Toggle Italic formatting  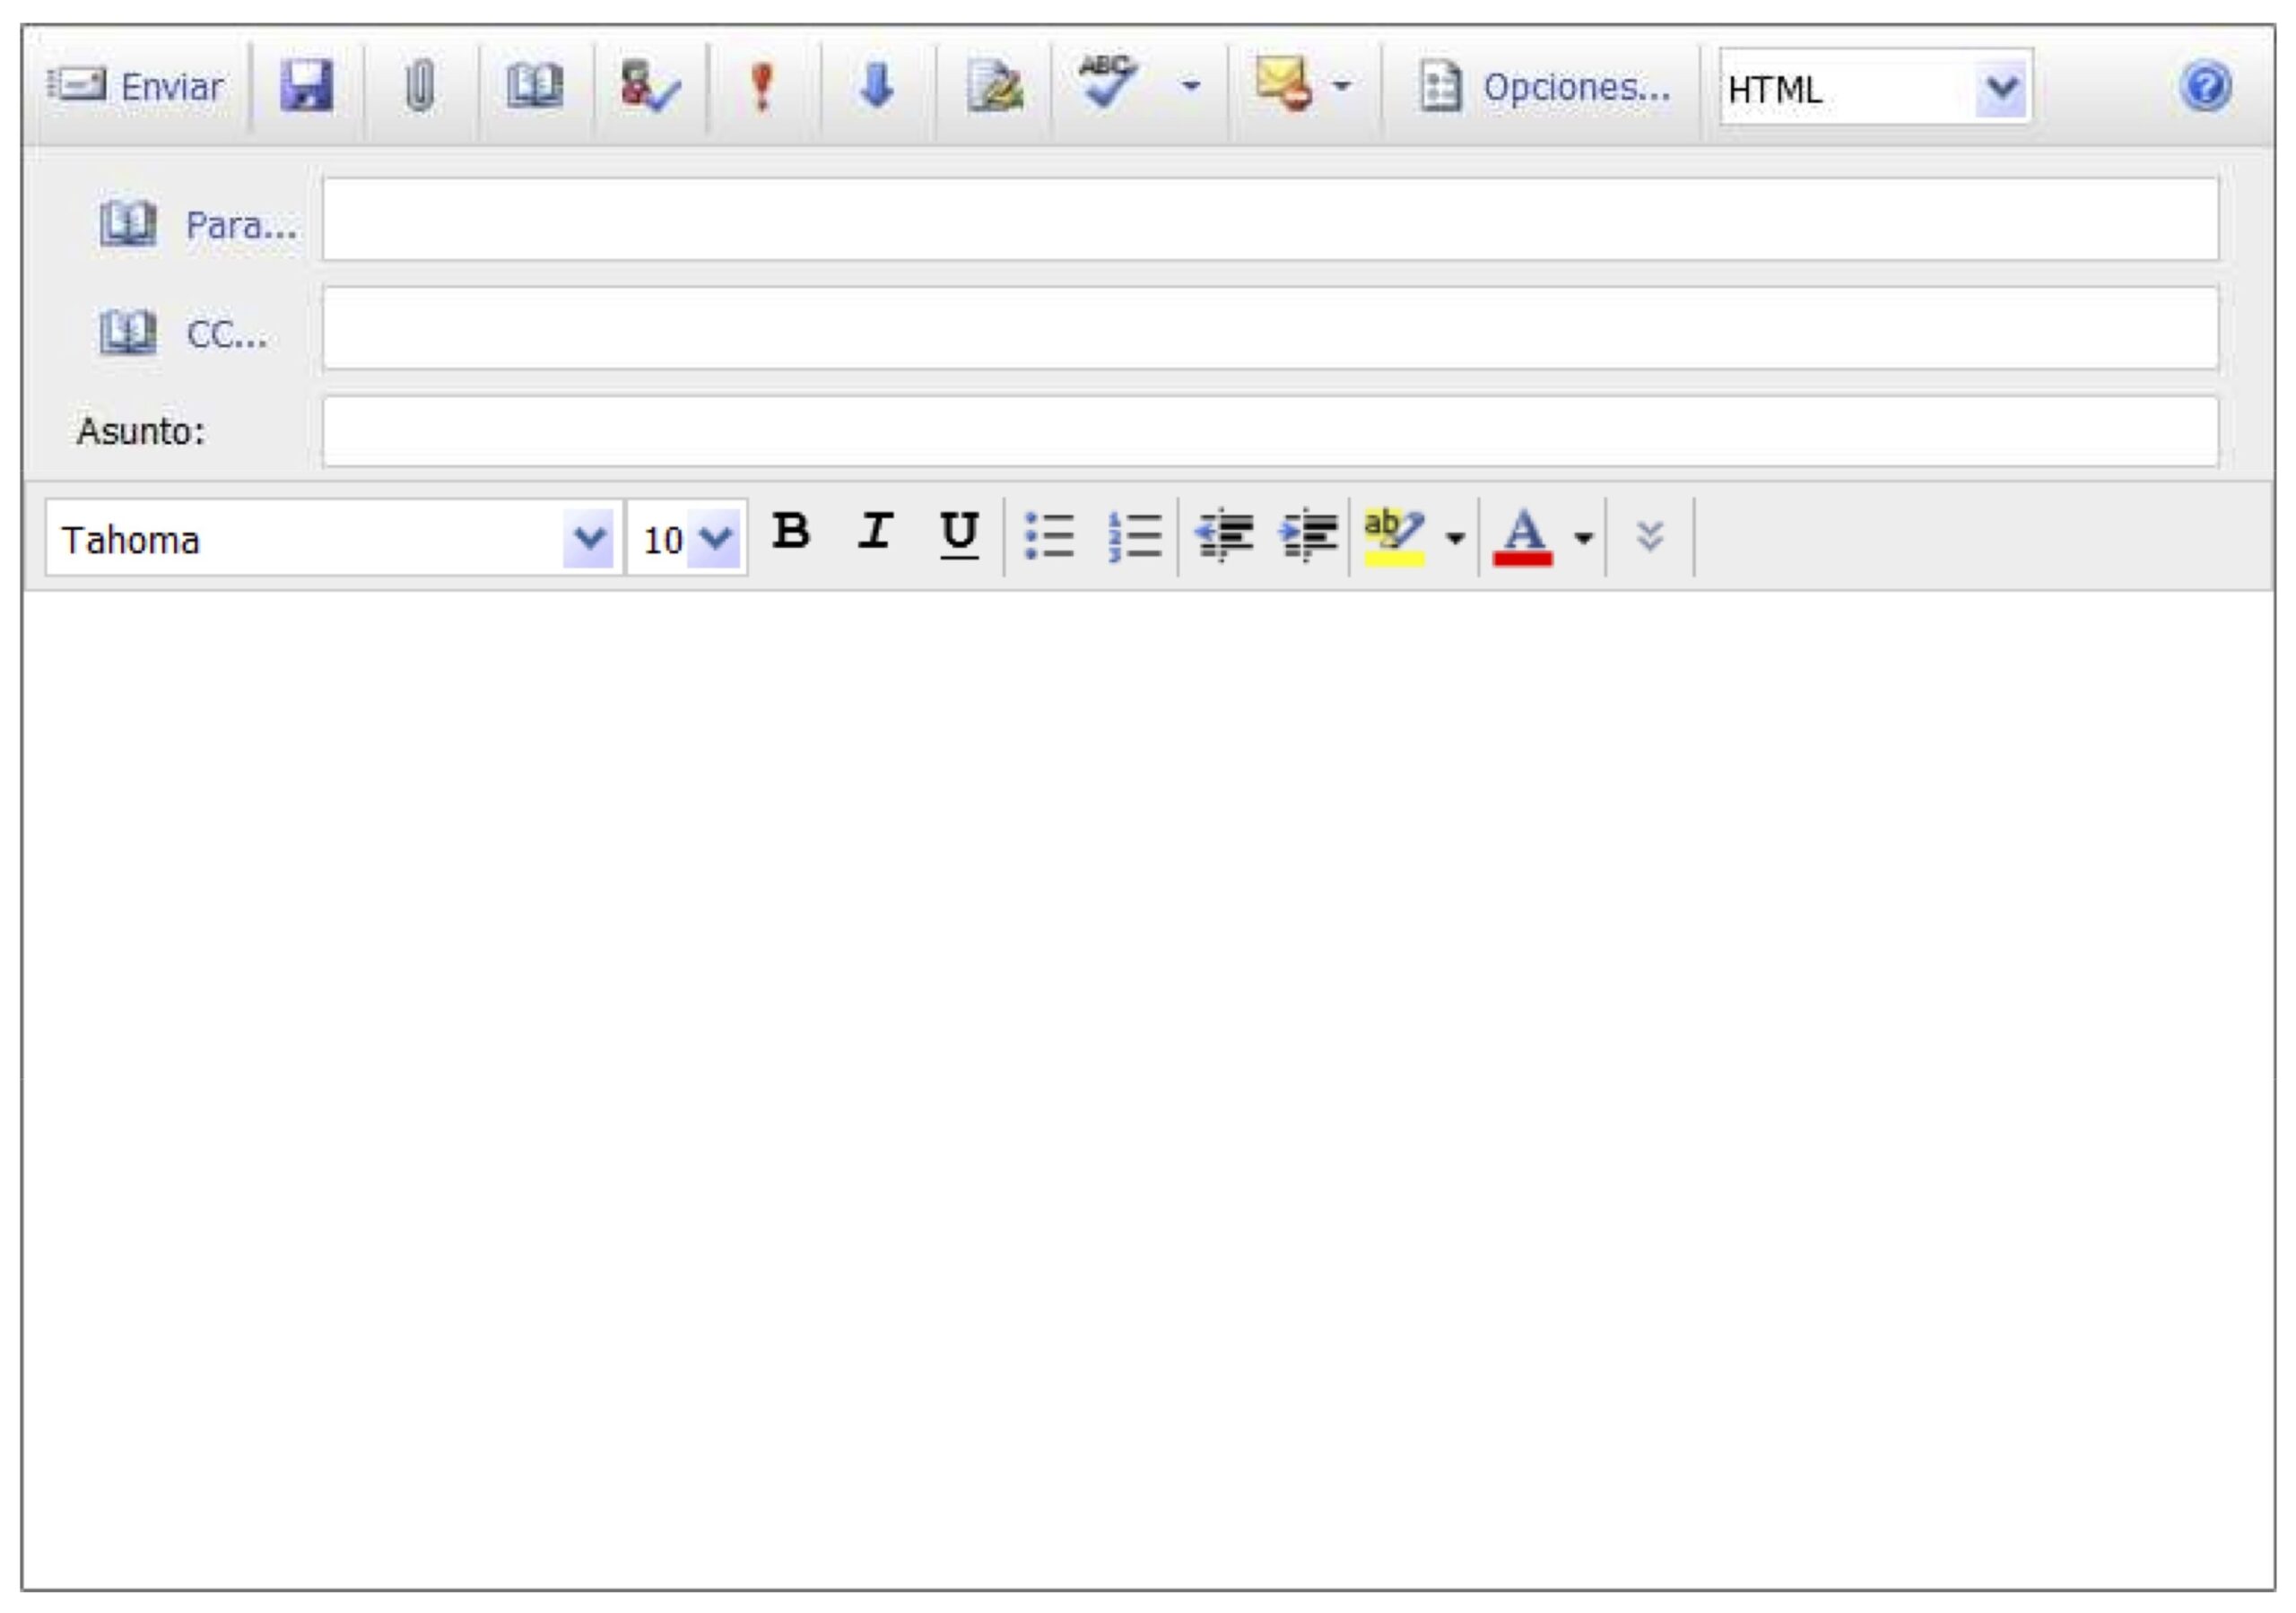click(875, 532)
